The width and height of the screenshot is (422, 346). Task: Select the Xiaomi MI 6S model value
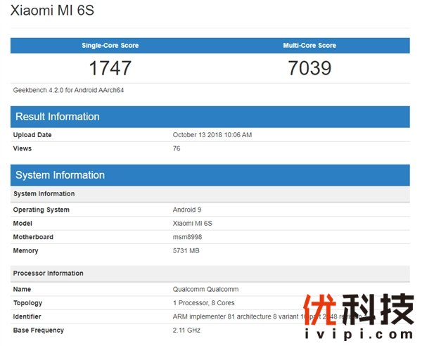193,224
